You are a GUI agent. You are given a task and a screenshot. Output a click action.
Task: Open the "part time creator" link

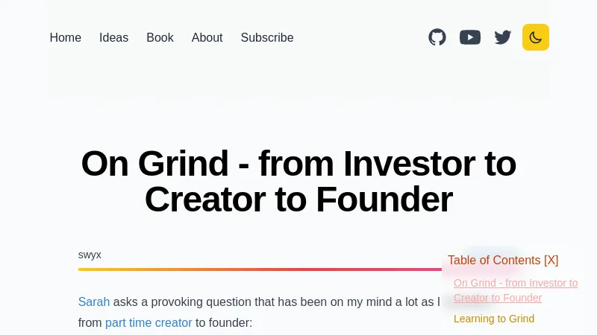(x=149, y=322)
